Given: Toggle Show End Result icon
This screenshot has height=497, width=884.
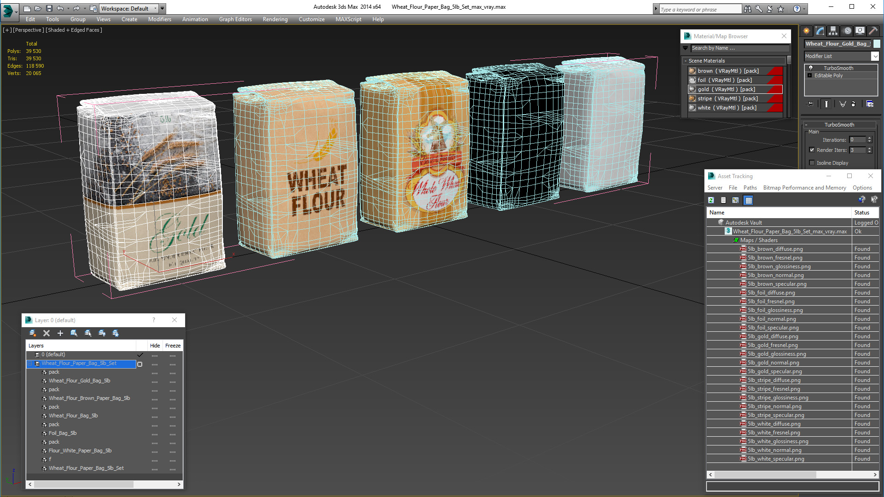Looking at the screenshot, I should 826,104.
